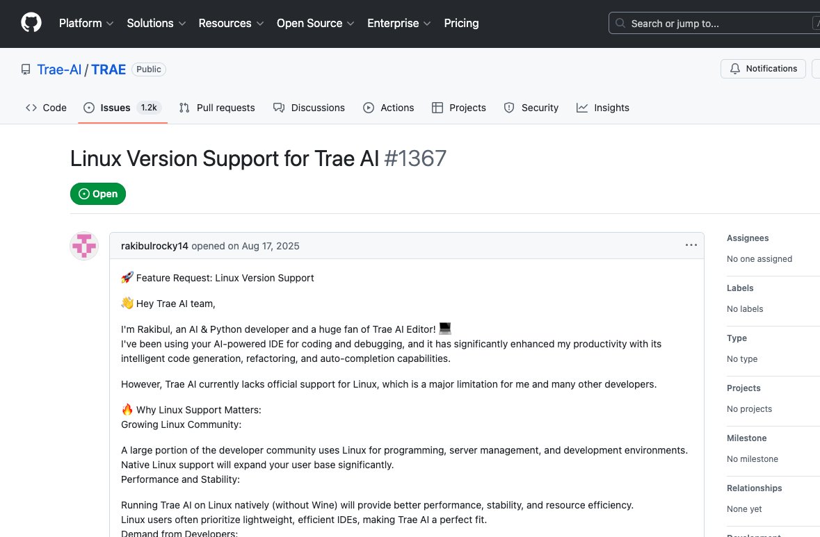
Task: Click the issue title Linux Version Support
Action: click(x=225, y=158)
